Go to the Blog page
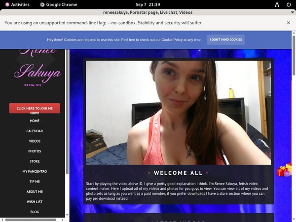 coord(35,212)
